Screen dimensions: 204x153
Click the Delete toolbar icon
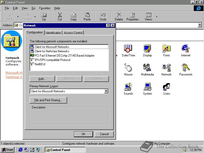[x=119, y=17]
